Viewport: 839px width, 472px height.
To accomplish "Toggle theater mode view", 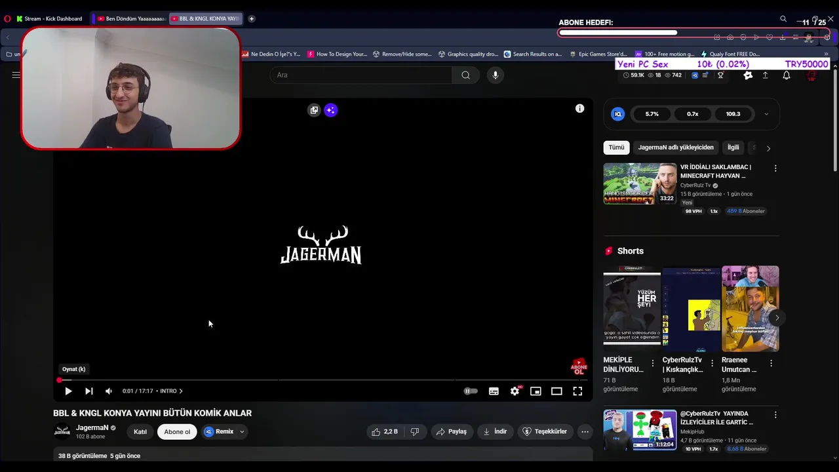I will click(556, 391).
